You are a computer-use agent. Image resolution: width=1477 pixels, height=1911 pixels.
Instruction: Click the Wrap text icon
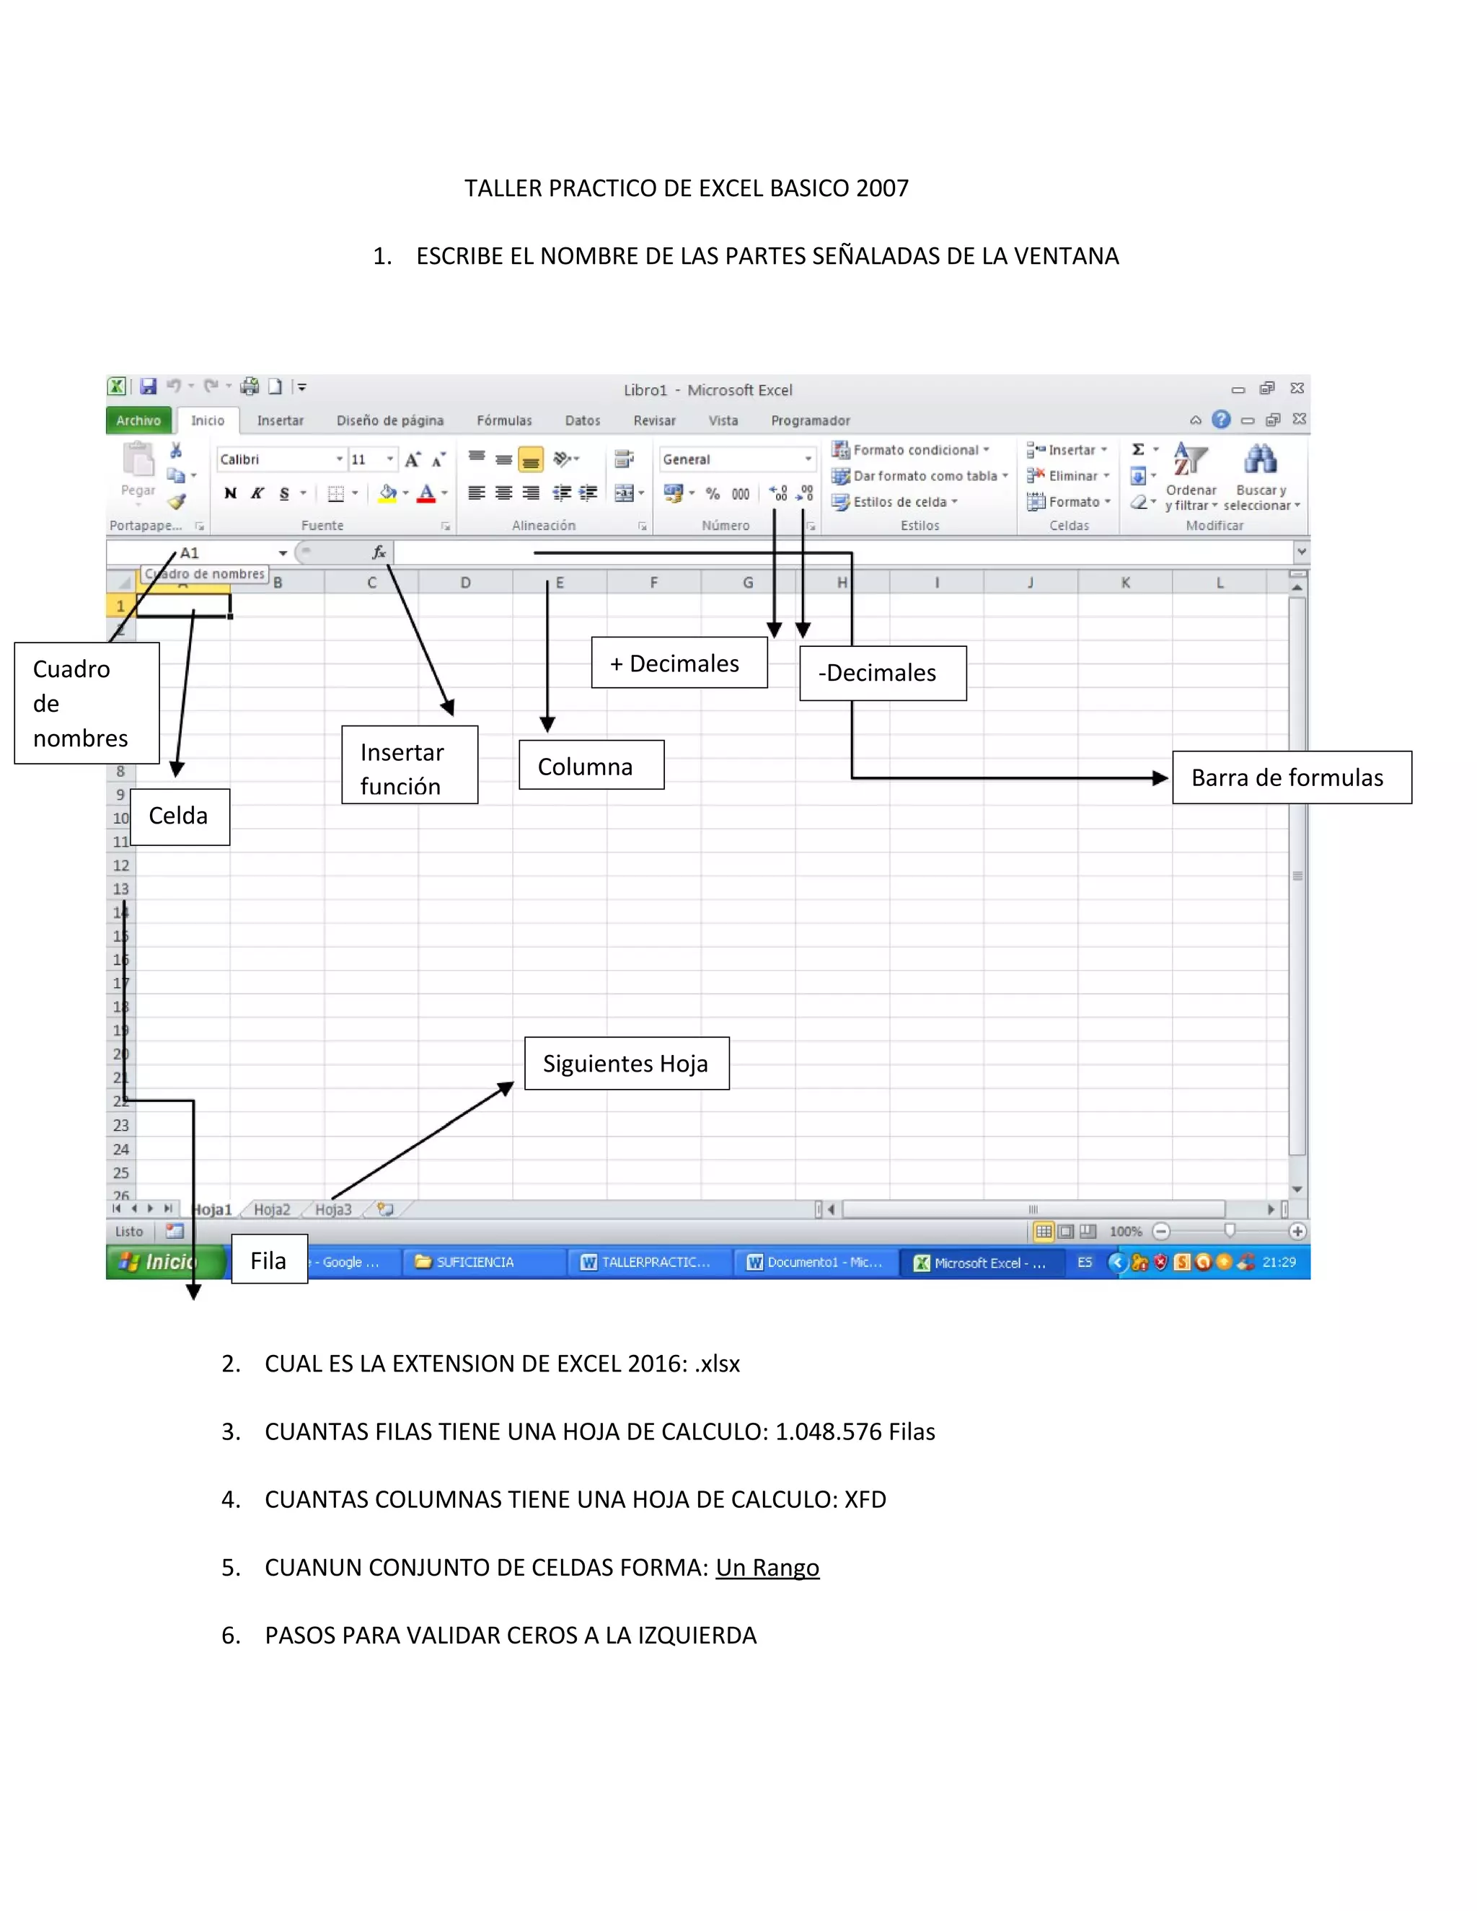tap(624, 459)
